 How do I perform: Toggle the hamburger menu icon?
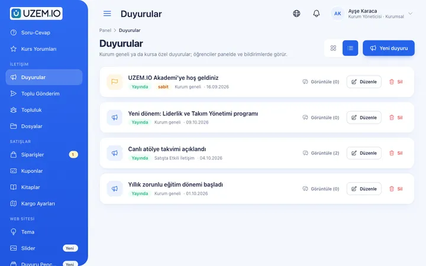point(107,14)
